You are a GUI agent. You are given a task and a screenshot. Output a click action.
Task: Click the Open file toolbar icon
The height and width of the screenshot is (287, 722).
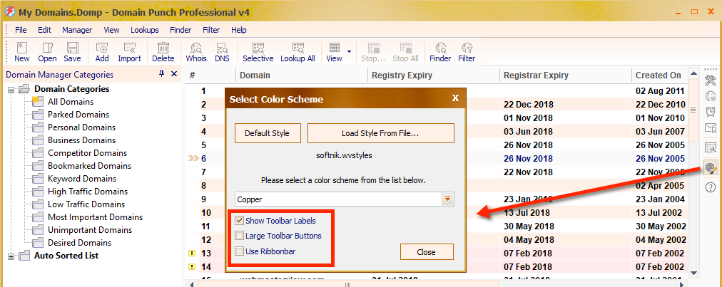pos(47,52)
